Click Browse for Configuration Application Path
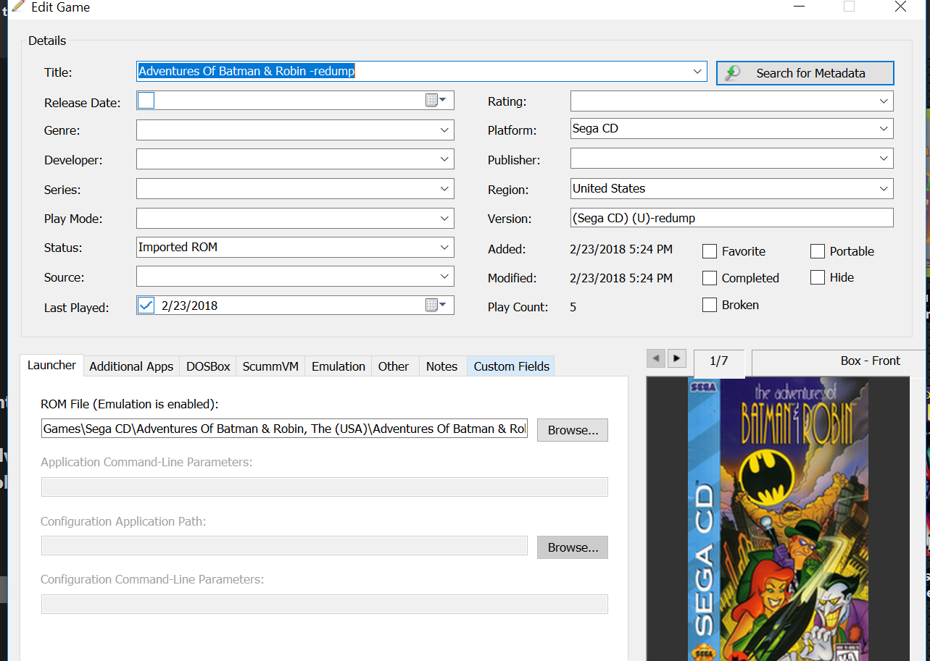Screen dimensions: 930x661 (573, 547)
